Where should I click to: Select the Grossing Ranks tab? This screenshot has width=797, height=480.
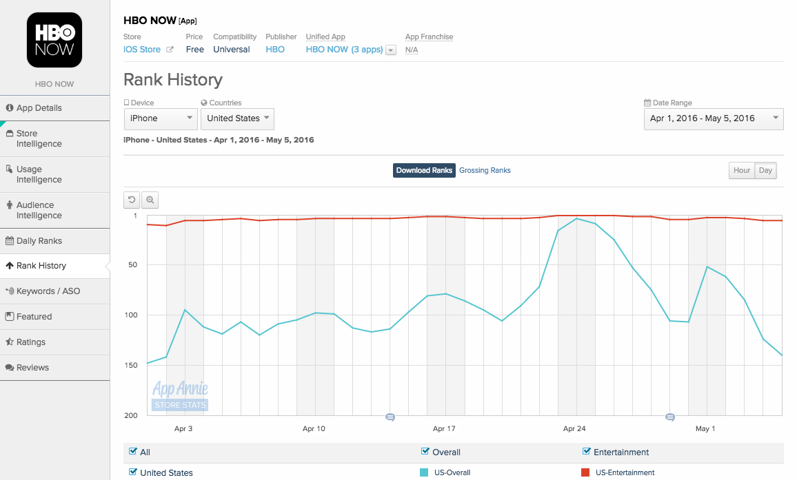pos(485,170)
